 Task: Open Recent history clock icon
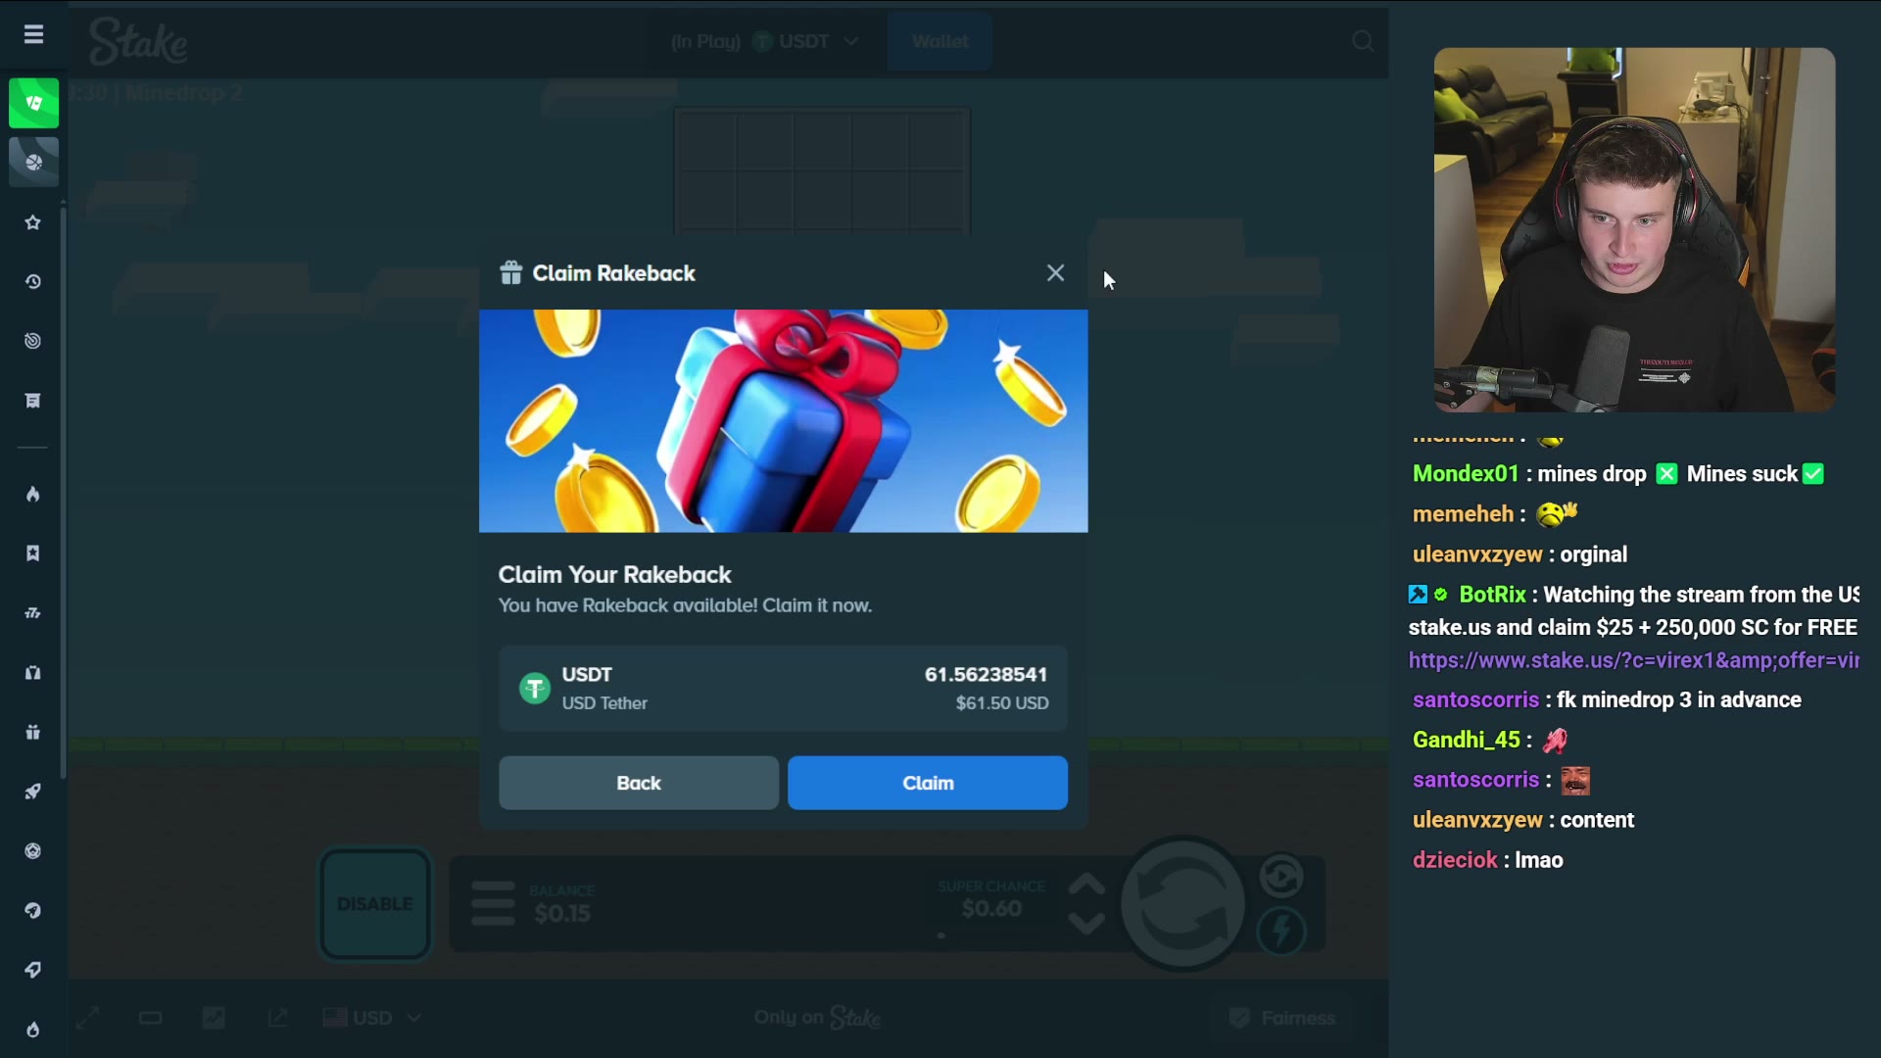tap(33, 282)
